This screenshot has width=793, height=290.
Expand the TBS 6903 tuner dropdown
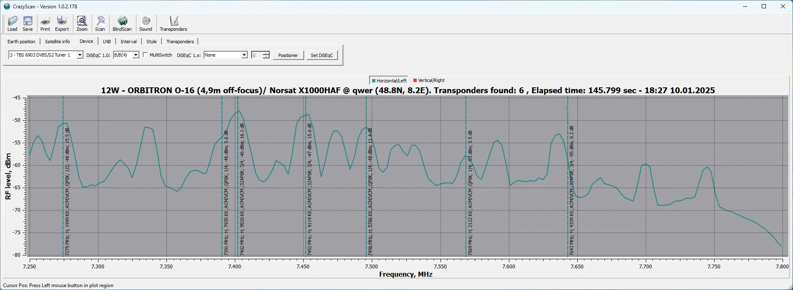[x=80, y=55]
